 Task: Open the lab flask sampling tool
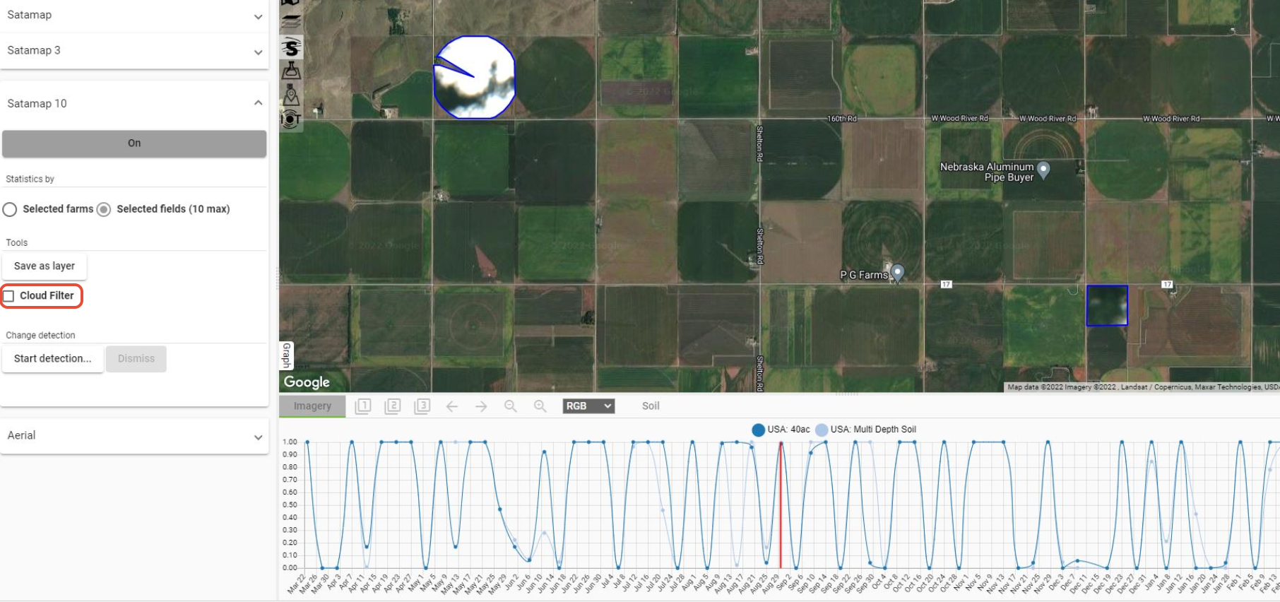(291, 71)
